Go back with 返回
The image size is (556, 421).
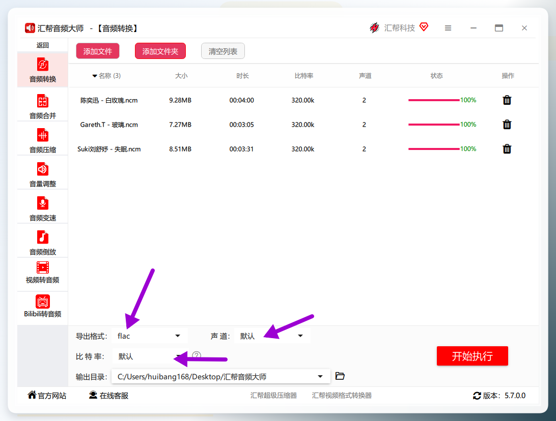(x=43, y=45)
